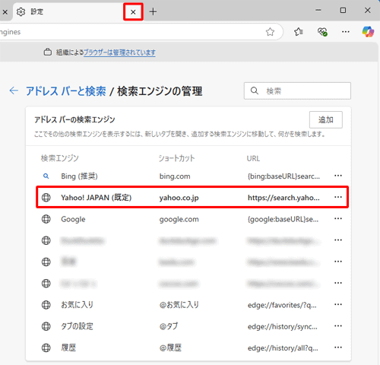Click the @履歴 shortcut text
Viewport: 380px width, 365px height.
tap(170, 348)
